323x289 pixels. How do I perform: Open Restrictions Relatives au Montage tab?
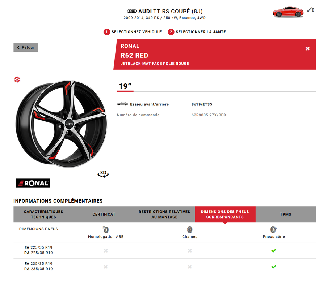pyautogui.click(x=164, y=214)
